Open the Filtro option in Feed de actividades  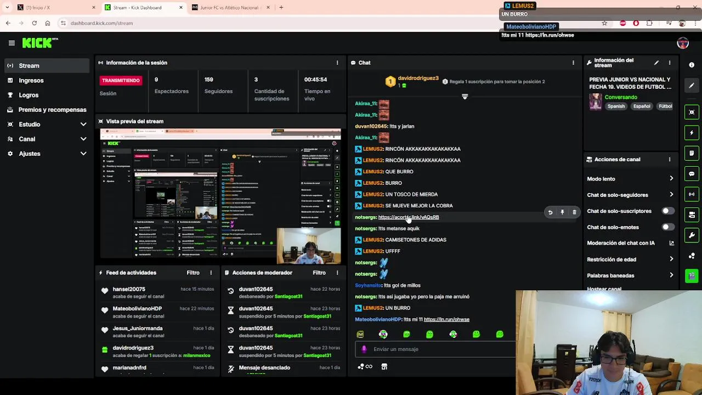193,273
